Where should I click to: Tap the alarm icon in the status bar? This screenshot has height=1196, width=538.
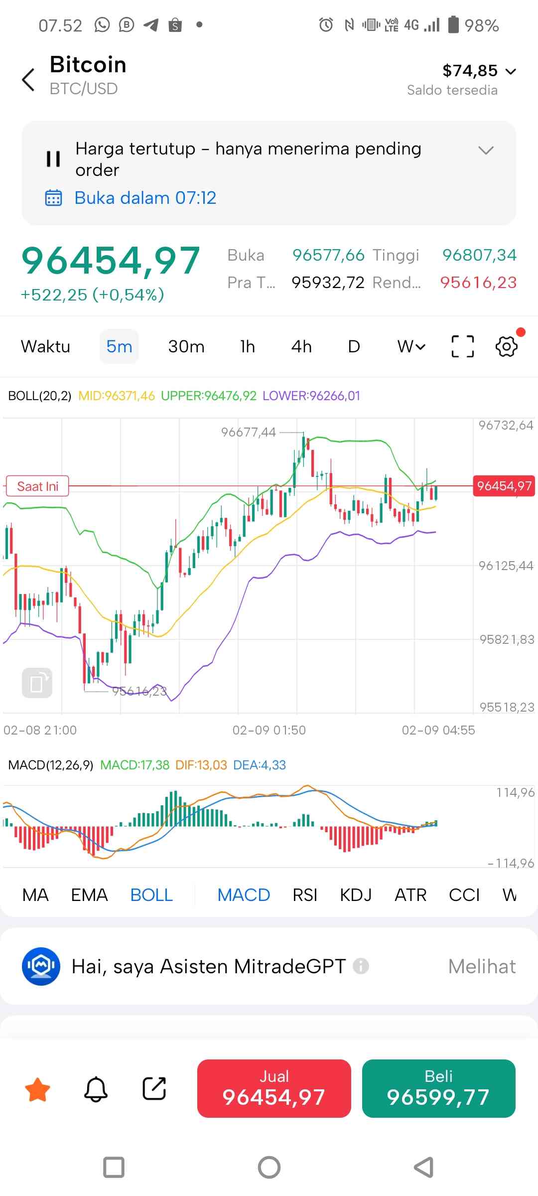tap(326, 24)
